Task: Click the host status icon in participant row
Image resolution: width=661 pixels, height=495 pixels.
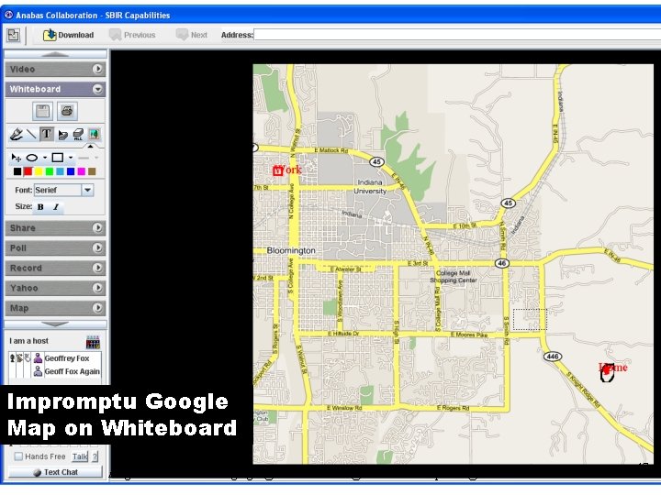Action: point(12,358)
